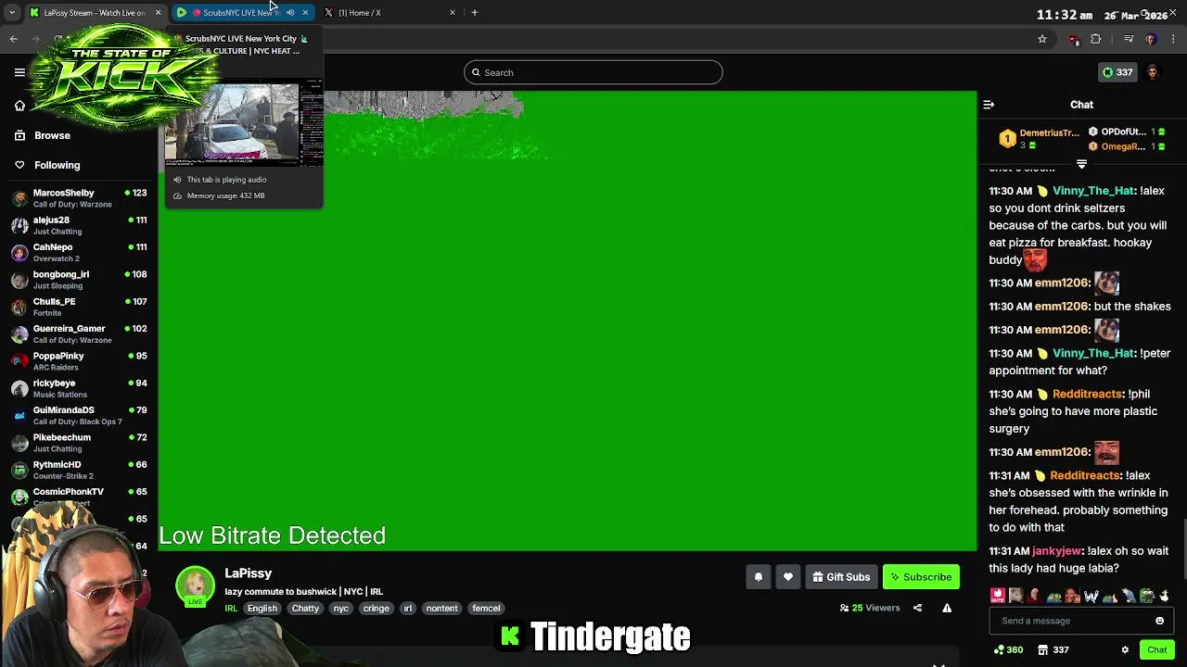Open alejus28 channel in sidebar
This screenshot has width=1187, height=667.
point(79,225)
